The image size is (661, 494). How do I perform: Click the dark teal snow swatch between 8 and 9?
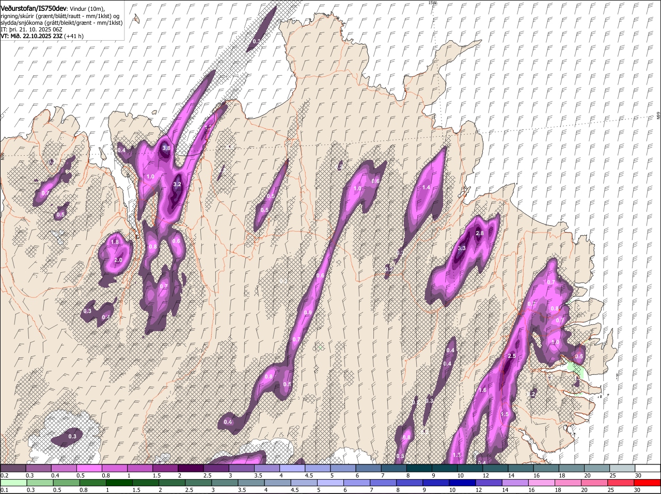(x=419, y=468)
